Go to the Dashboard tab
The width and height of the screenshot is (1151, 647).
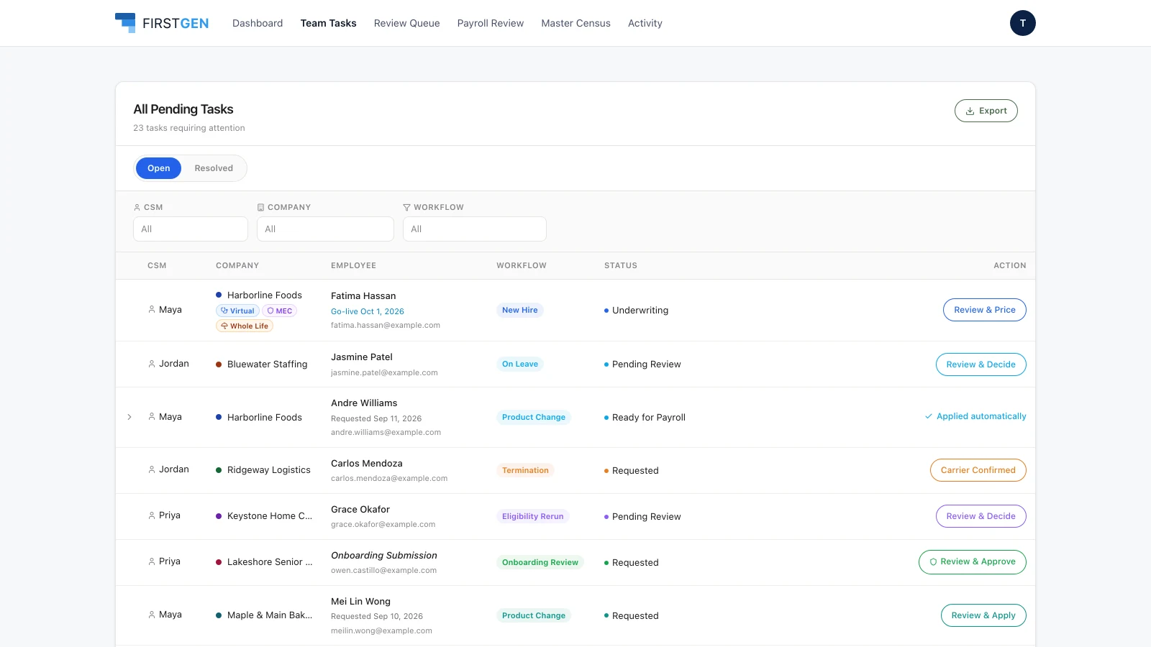coord(258,23)
